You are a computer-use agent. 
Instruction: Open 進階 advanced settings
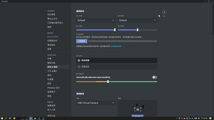coord(49,96)
